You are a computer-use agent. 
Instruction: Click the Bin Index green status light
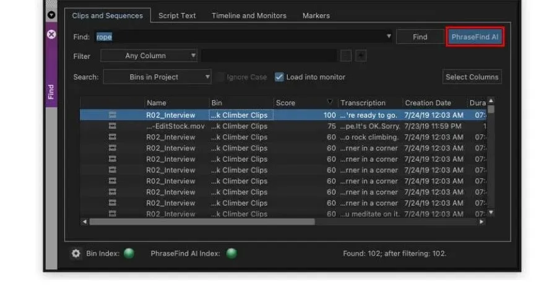point(129,253)
